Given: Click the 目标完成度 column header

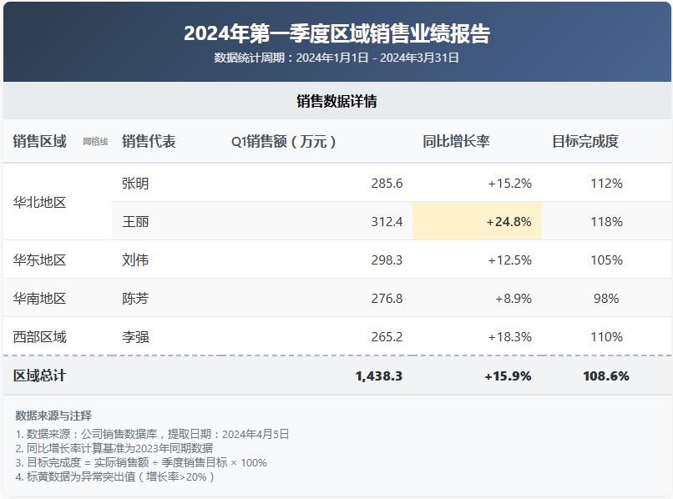Looking at the screenshot, I should (584, 142).
